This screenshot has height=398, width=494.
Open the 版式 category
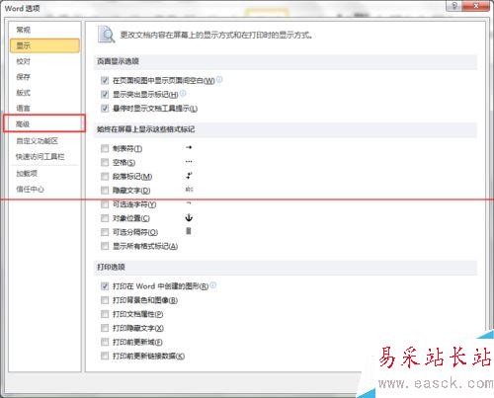(44, 93)
